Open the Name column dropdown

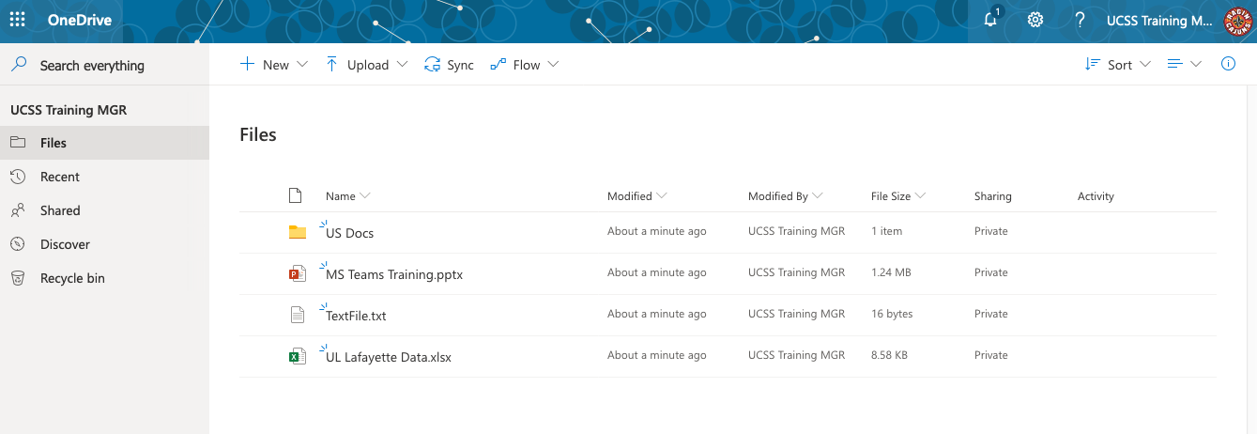tap(365, 196)
